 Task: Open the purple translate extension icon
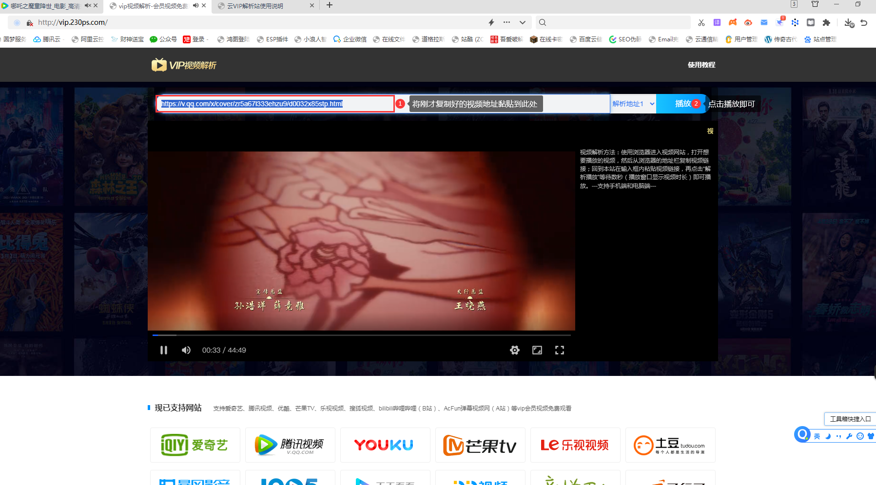pos(717,22)
